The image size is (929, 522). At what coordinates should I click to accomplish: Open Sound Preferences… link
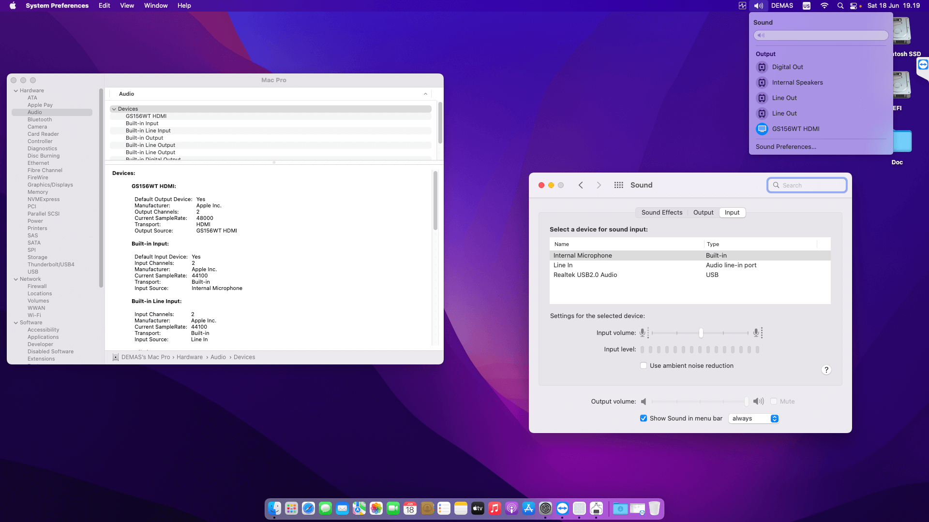(x=786, y=147)
